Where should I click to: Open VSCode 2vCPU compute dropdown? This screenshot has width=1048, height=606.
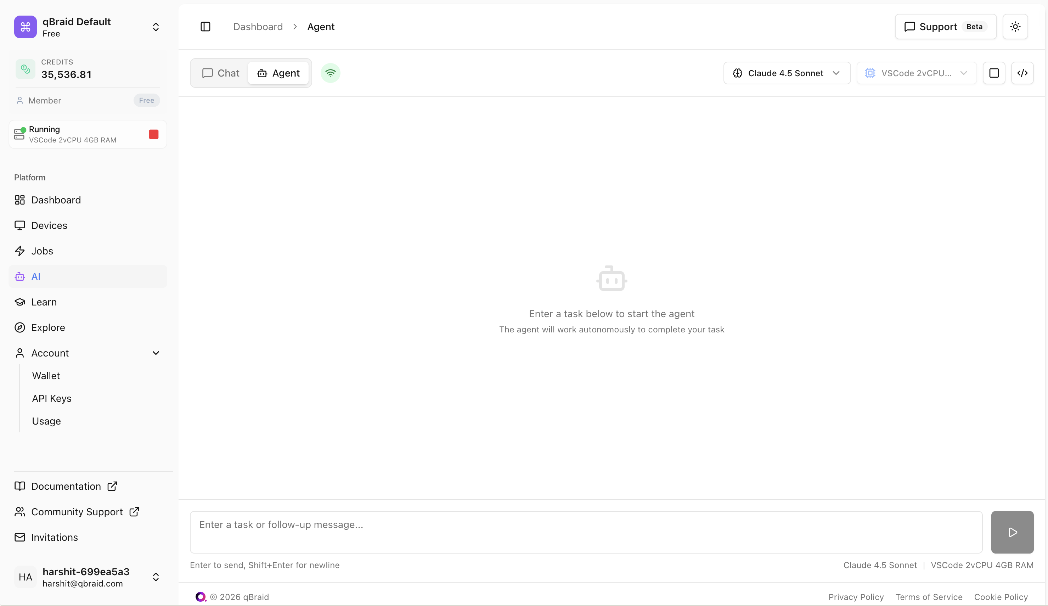click(x=916, y=73)
